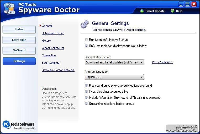Toggle Include 'Information Only' Threats checkbox
This screenshot has width=200, height=134.
click(x=86, y=97)
